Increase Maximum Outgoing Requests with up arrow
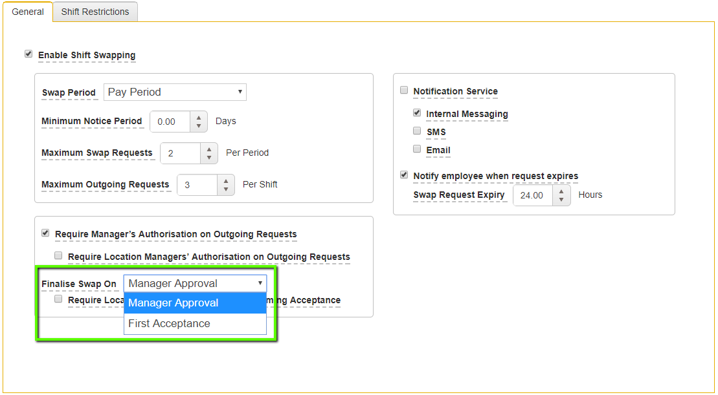Viewport: 718px width, 395px height. pyautogui.click(x=225, y=180)
